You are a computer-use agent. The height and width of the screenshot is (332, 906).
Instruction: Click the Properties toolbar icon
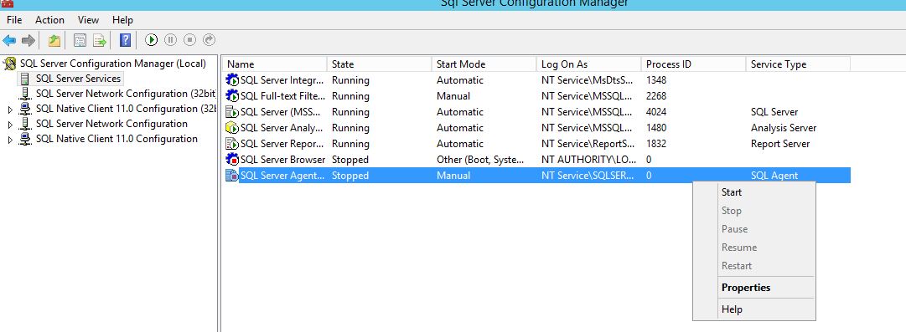pos(80,40)
